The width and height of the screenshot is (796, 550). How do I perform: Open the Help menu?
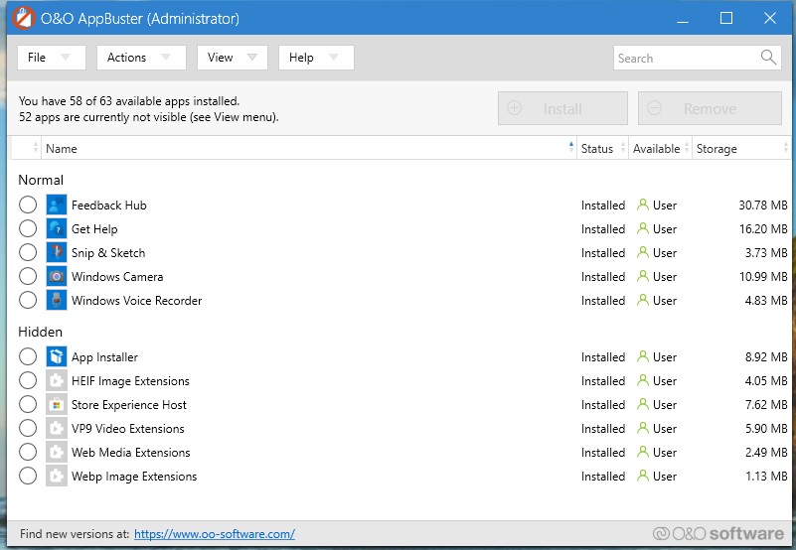[x=315, y=58]
